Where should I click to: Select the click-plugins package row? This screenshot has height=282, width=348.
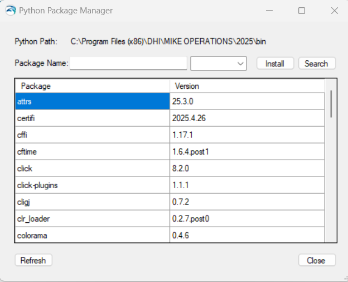click(x=93, y=185)
